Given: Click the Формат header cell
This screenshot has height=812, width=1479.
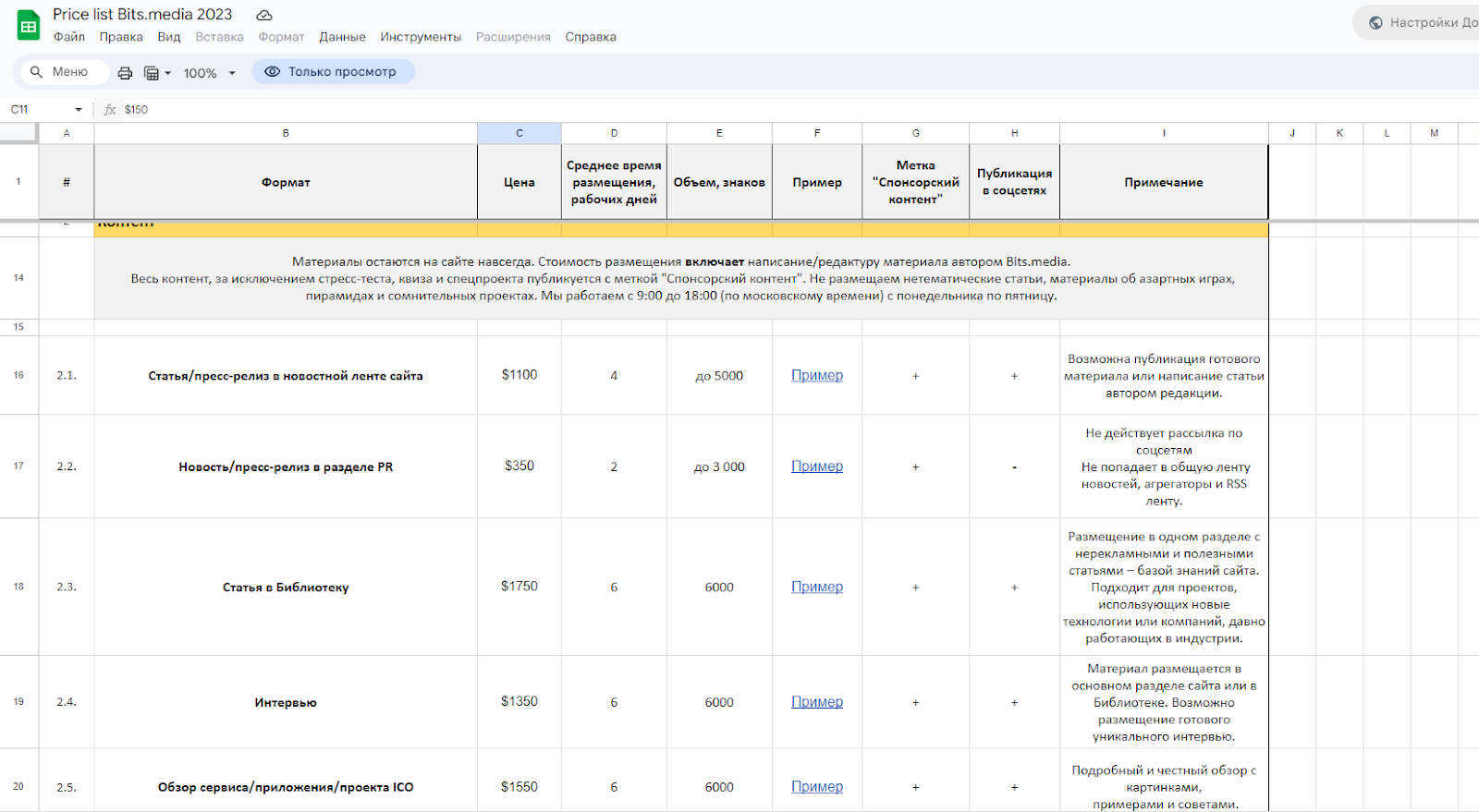Looking at the screenshot, I should click(286, 182).
